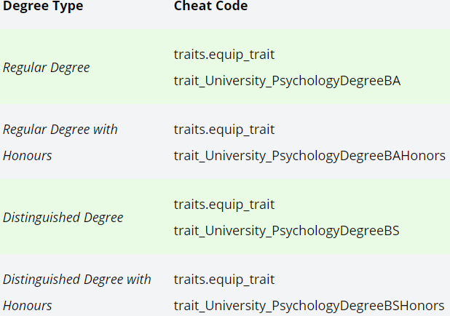Click the Cheat Code column header
The height and width of the screenshot is (316, 450).
(210, 7)
